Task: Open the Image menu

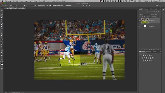Action: 21,1
